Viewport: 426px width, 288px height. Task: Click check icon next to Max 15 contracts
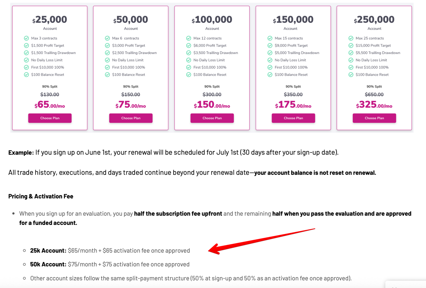pyautogui.click(x=270, y=38)
